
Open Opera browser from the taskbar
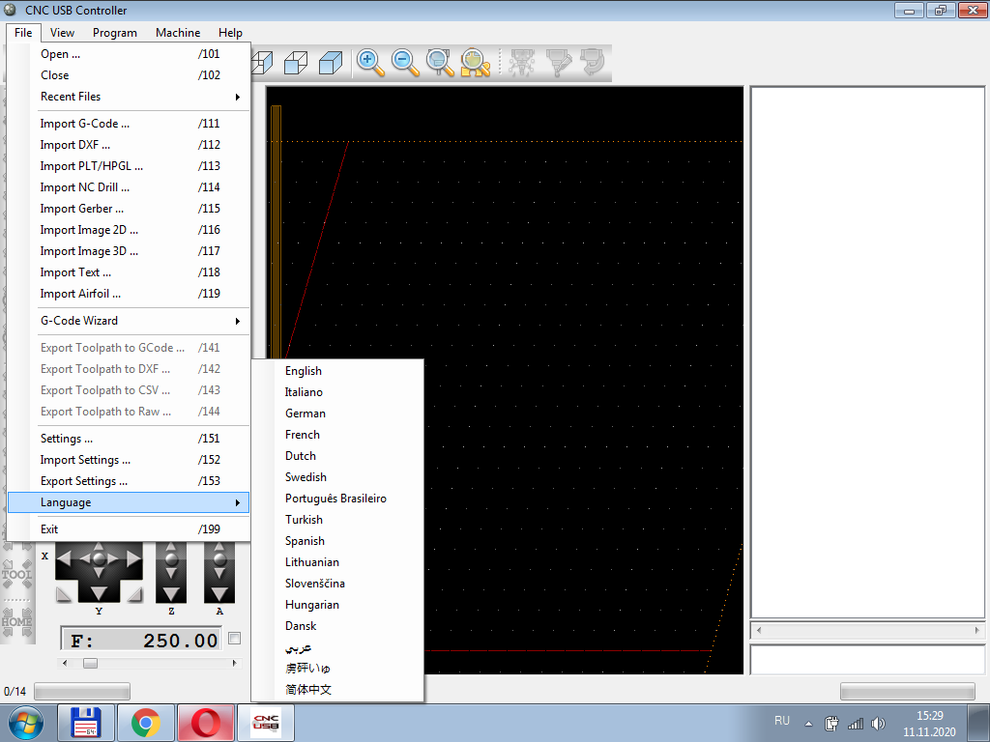point(206,723)
